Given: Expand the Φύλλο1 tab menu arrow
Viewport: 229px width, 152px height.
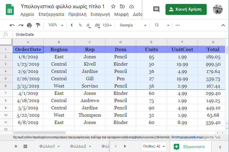Looking at the screenshot, I should tap(59, 147).
